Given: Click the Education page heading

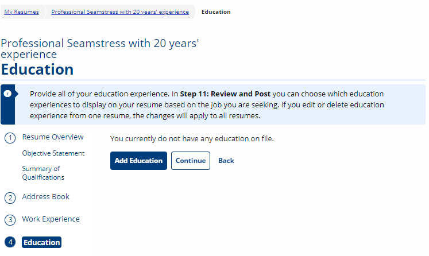Looking at the screenshot, I should pos(37,69).
